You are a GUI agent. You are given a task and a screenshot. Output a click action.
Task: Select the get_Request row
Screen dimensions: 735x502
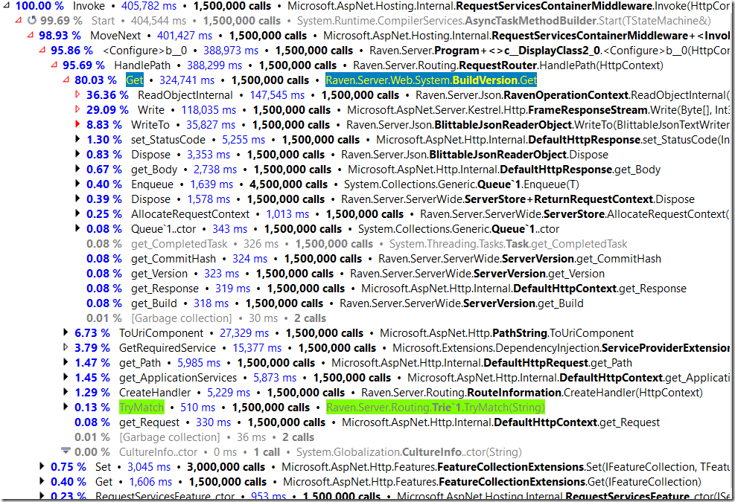367,422
